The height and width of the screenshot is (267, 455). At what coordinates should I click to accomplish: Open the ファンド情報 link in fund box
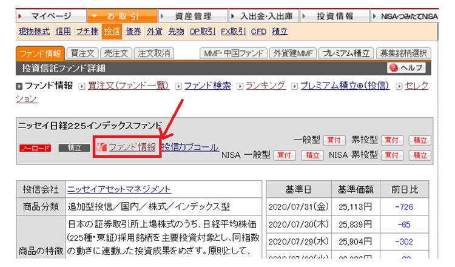(132, 147)
